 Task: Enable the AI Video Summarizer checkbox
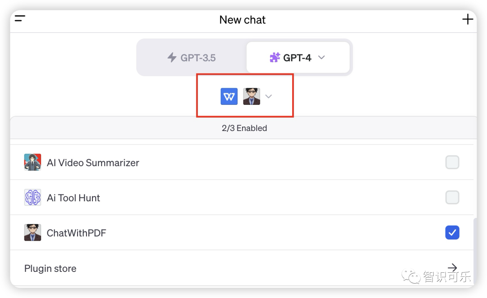(x=452, y=162)
